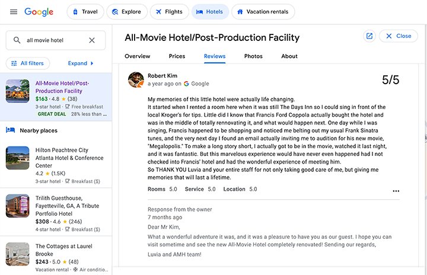Click the Google source icon in review
The width and height of the screenshot is (427, 275).
186,84
